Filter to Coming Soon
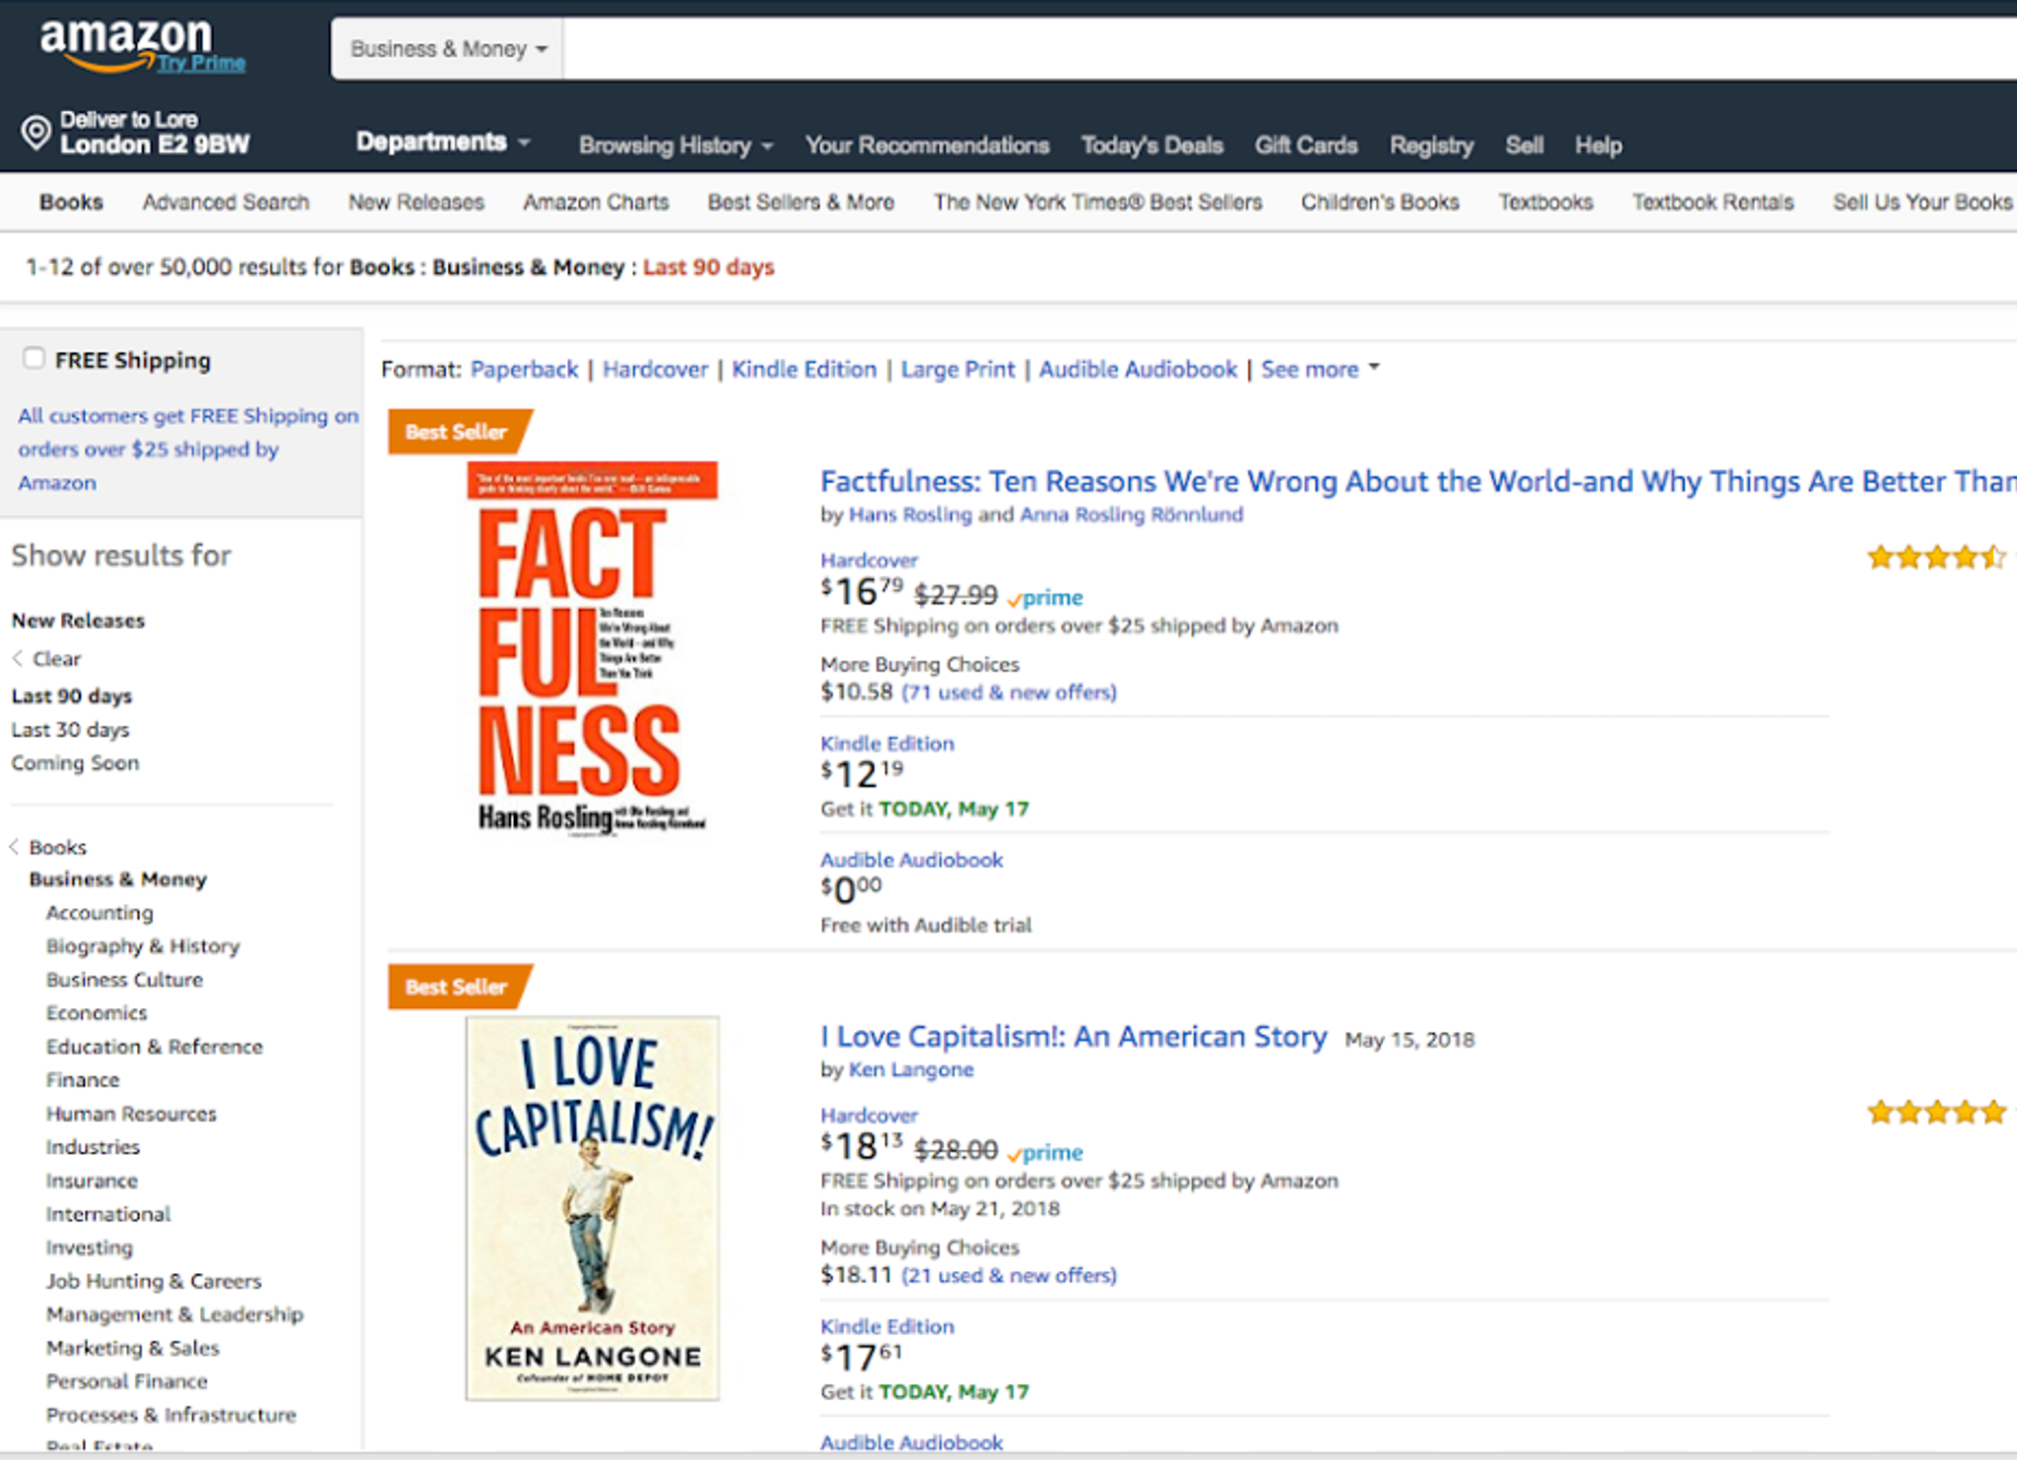Screen dimensions: 2017x1460 pos(75,763)
